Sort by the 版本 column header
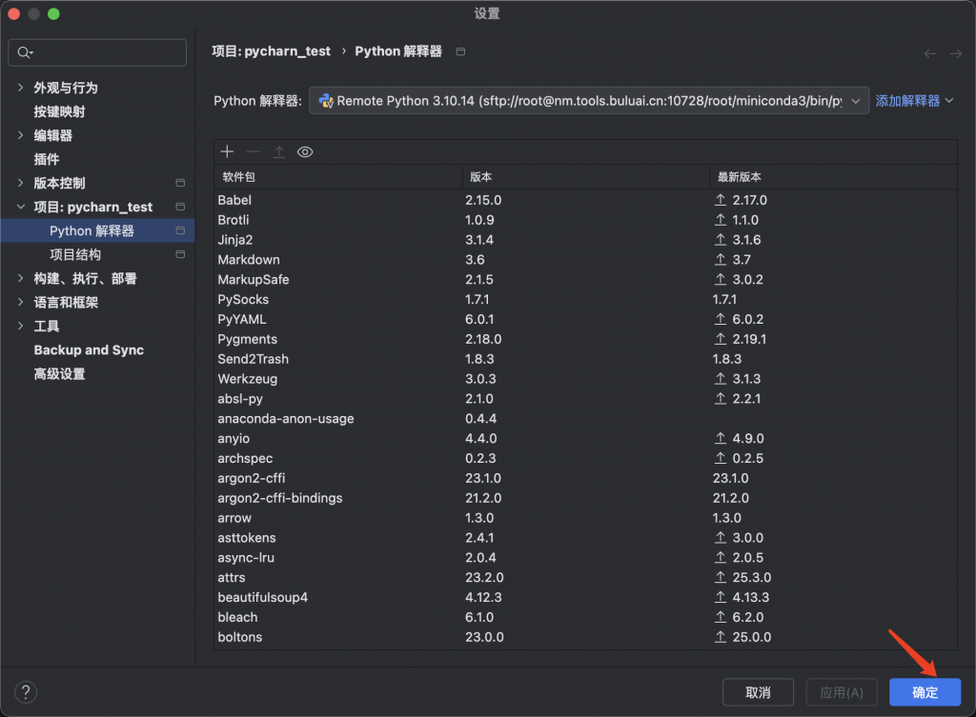The height and width of the screenshot is (717, 976). pyautogui.click(x=586, y=176)
